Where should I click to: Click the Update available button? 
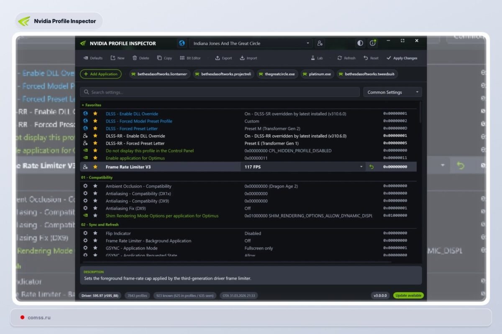(408, 296)
